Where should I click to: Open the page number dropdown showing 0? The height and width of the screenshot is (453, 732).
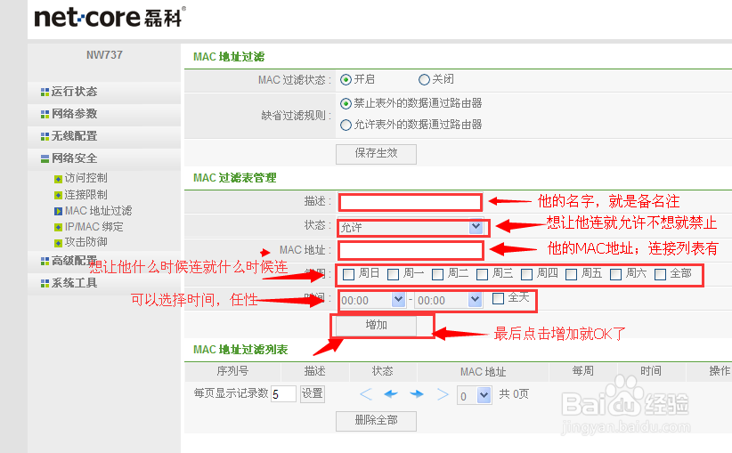pos(475,396)
